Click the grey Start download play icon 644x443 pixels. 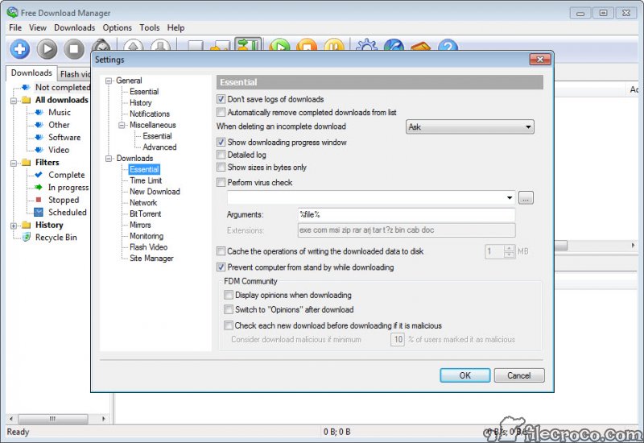(x=47, y=49)
